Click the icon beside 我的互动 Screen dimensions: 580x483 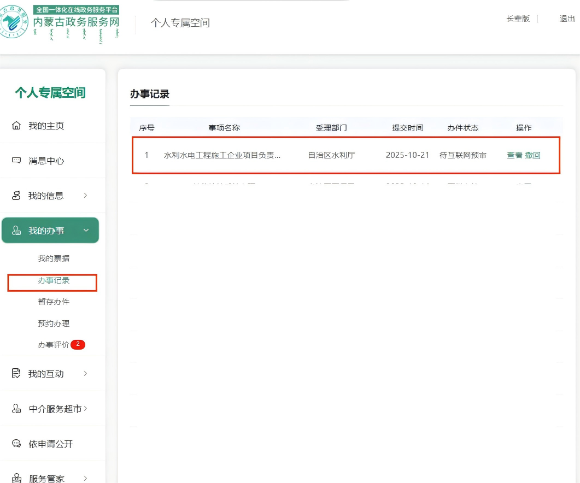(x=17, y=374)
